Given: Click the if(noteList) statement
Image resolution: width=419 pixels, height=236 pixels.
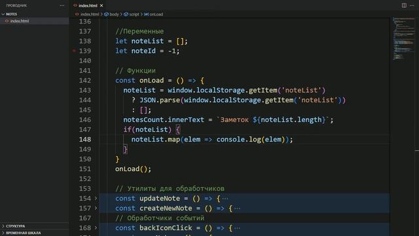Looking at the screenshot, I should [147, 130].
